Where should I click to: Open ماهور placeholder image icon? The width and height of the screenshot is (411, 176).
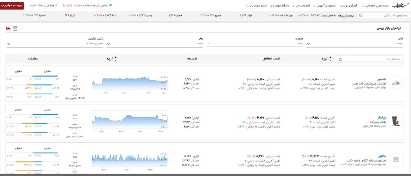(396, 160)
